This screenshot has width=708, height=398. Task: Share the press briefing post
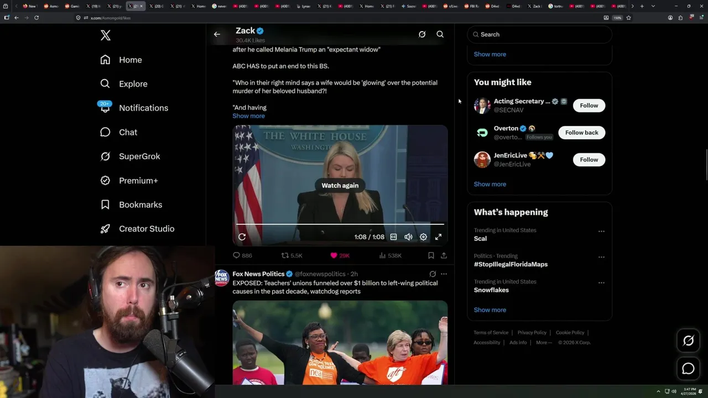444,255
